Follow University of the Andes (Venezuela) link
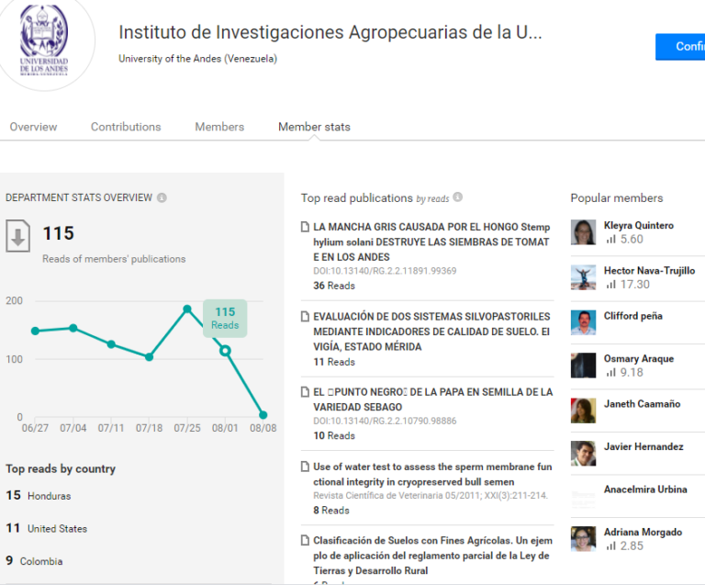 (198, 59)
